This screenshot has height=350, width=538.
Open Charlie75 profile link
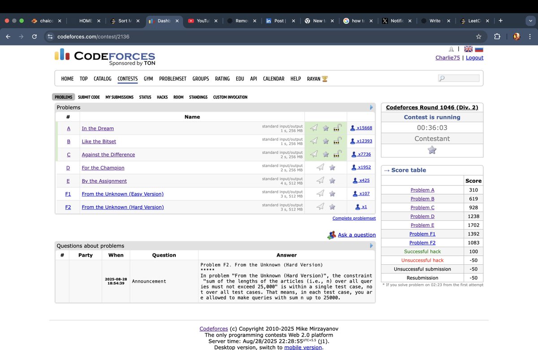click(448, 57)
